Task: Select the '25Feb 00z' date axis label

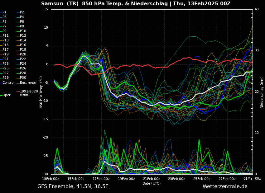Action: point(202,179)
